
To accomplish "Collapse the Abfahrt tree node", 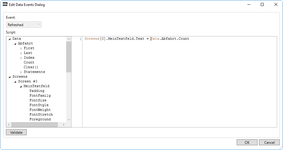I will pos(15,44).
